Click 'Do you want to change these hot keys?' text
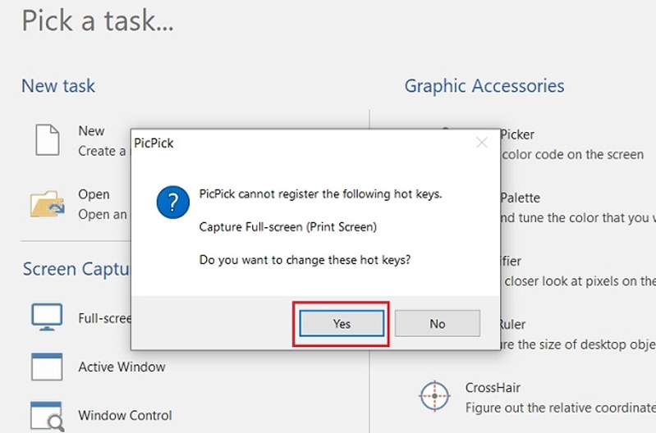Screen dimensions: 656x433 305,260
